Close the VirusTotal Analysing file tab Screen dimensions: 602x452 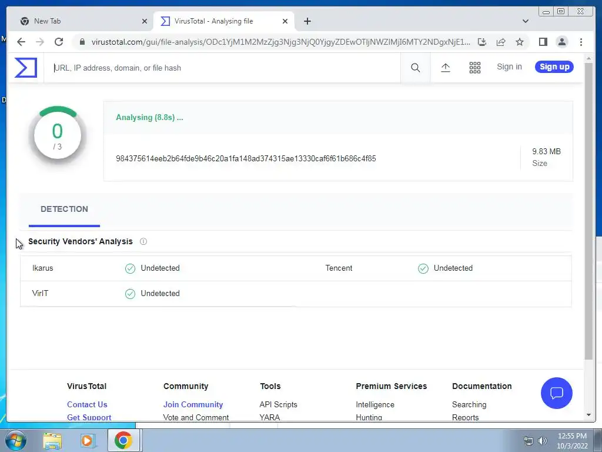coord(285,21)
